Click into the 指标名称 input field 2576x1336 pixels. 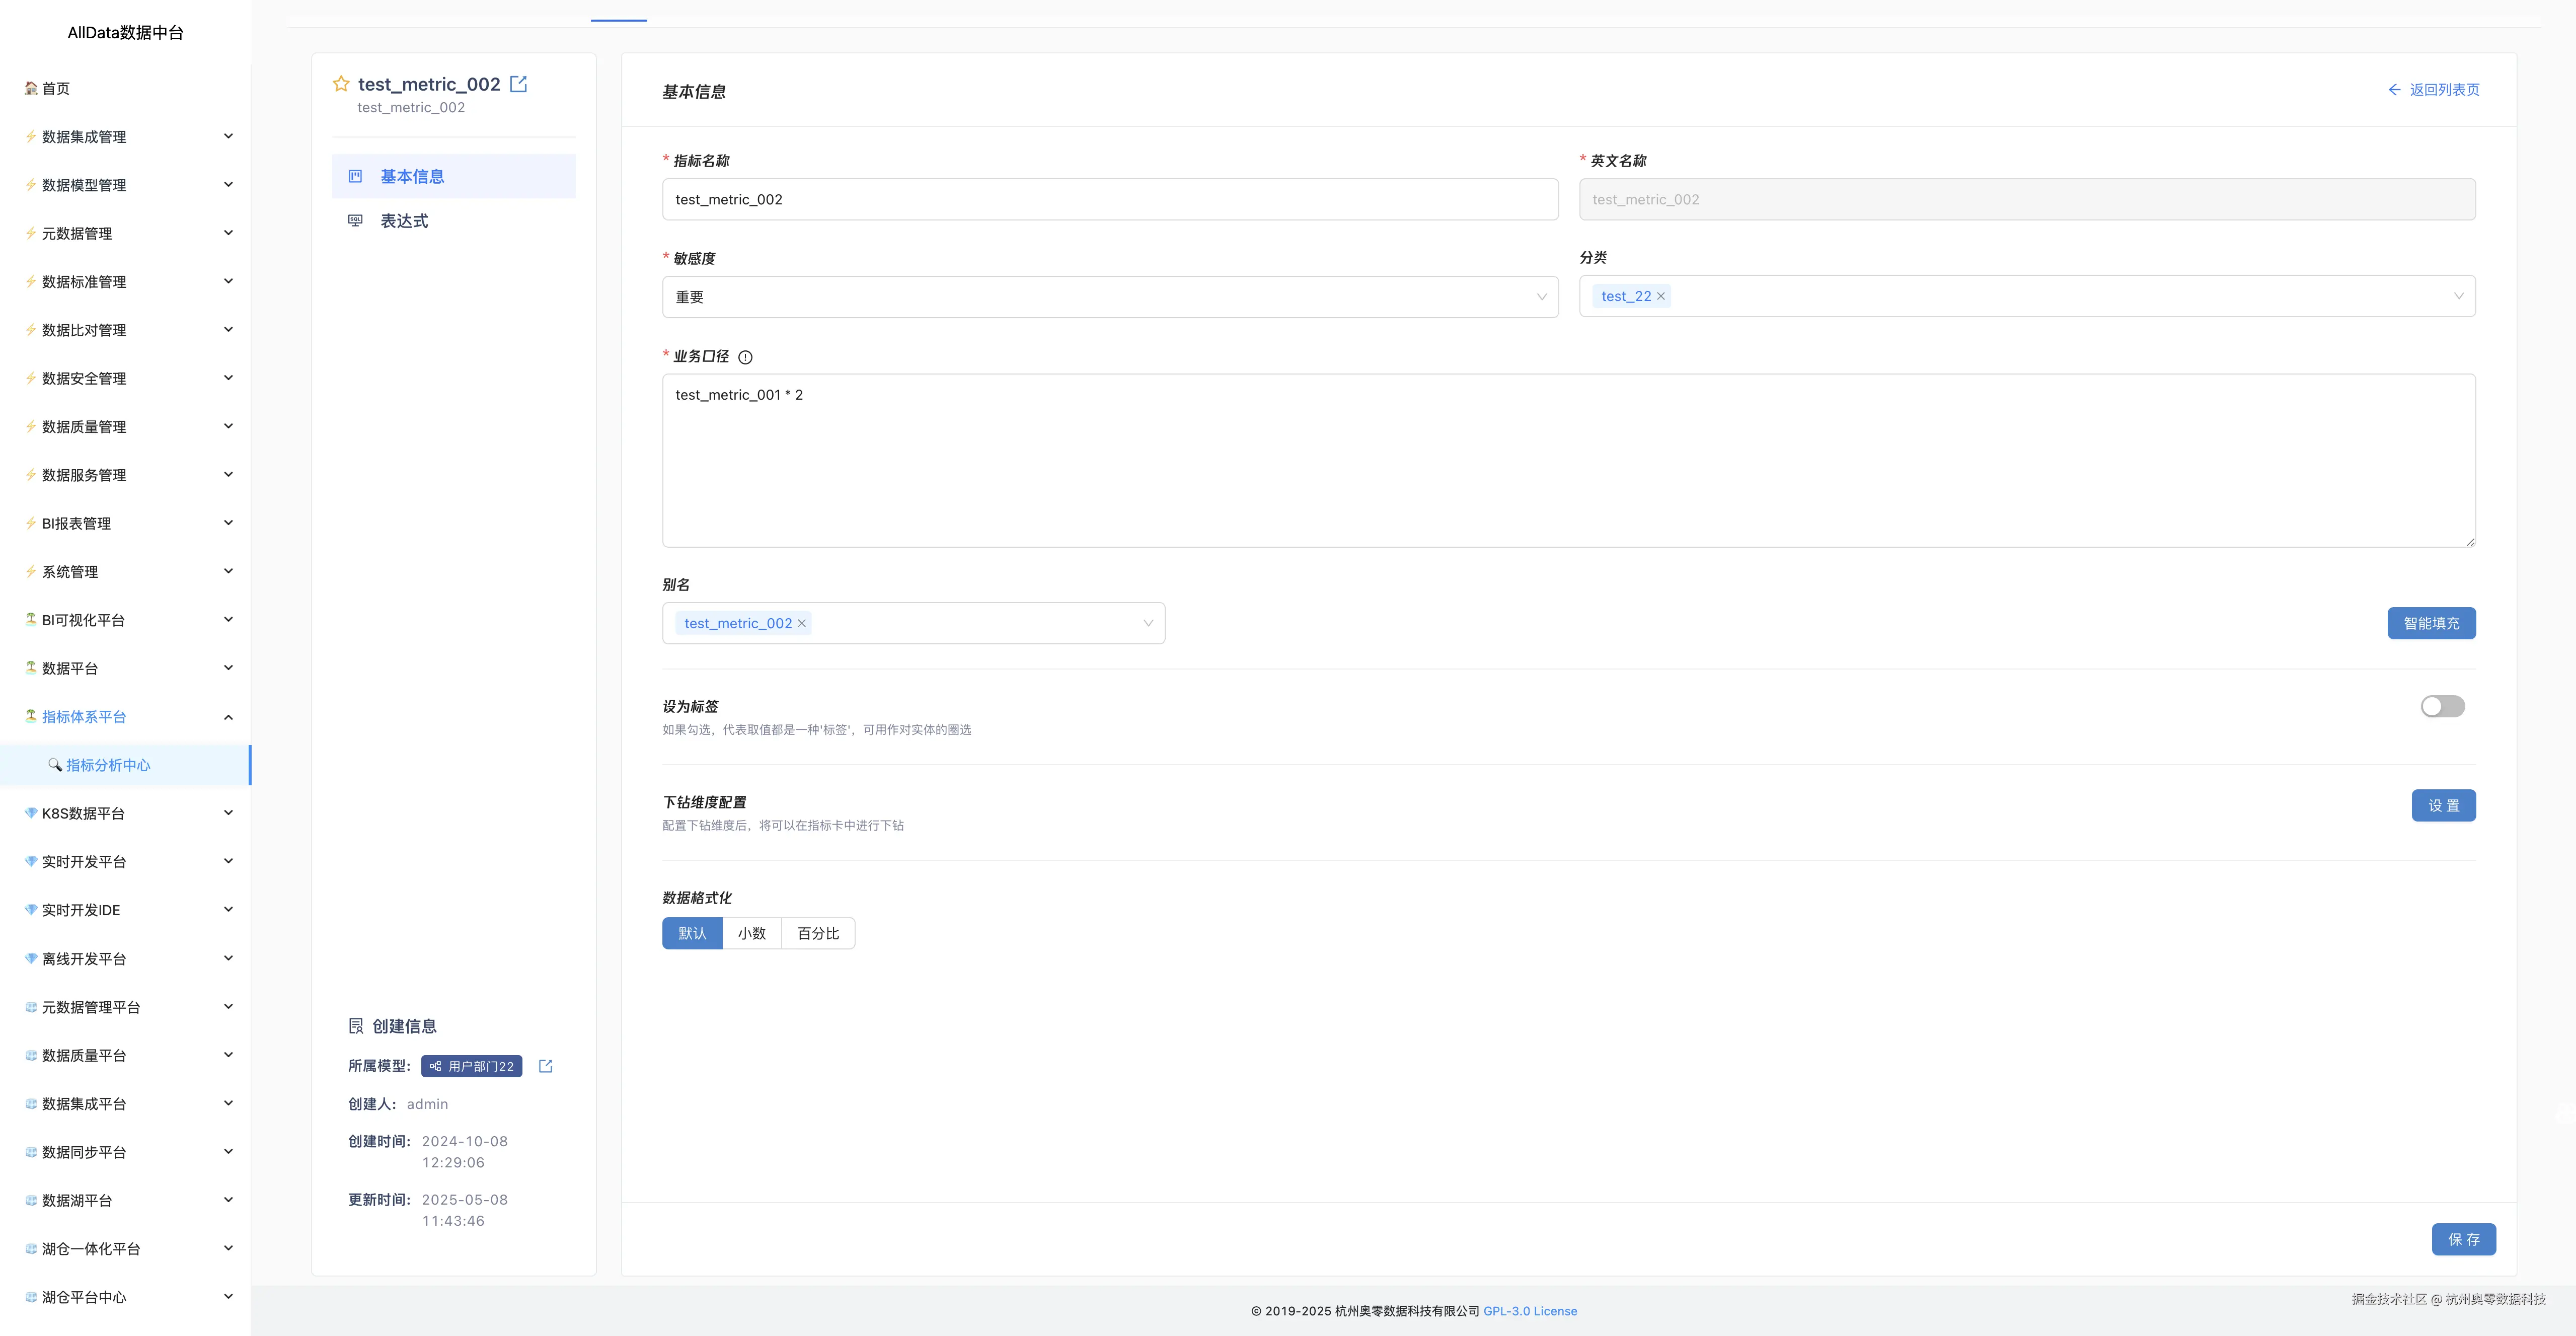[1110, 199]
